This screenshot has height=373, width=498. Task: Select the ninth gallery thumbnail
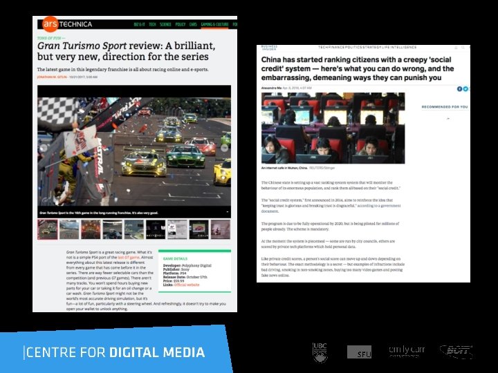[x=221, y=229]
